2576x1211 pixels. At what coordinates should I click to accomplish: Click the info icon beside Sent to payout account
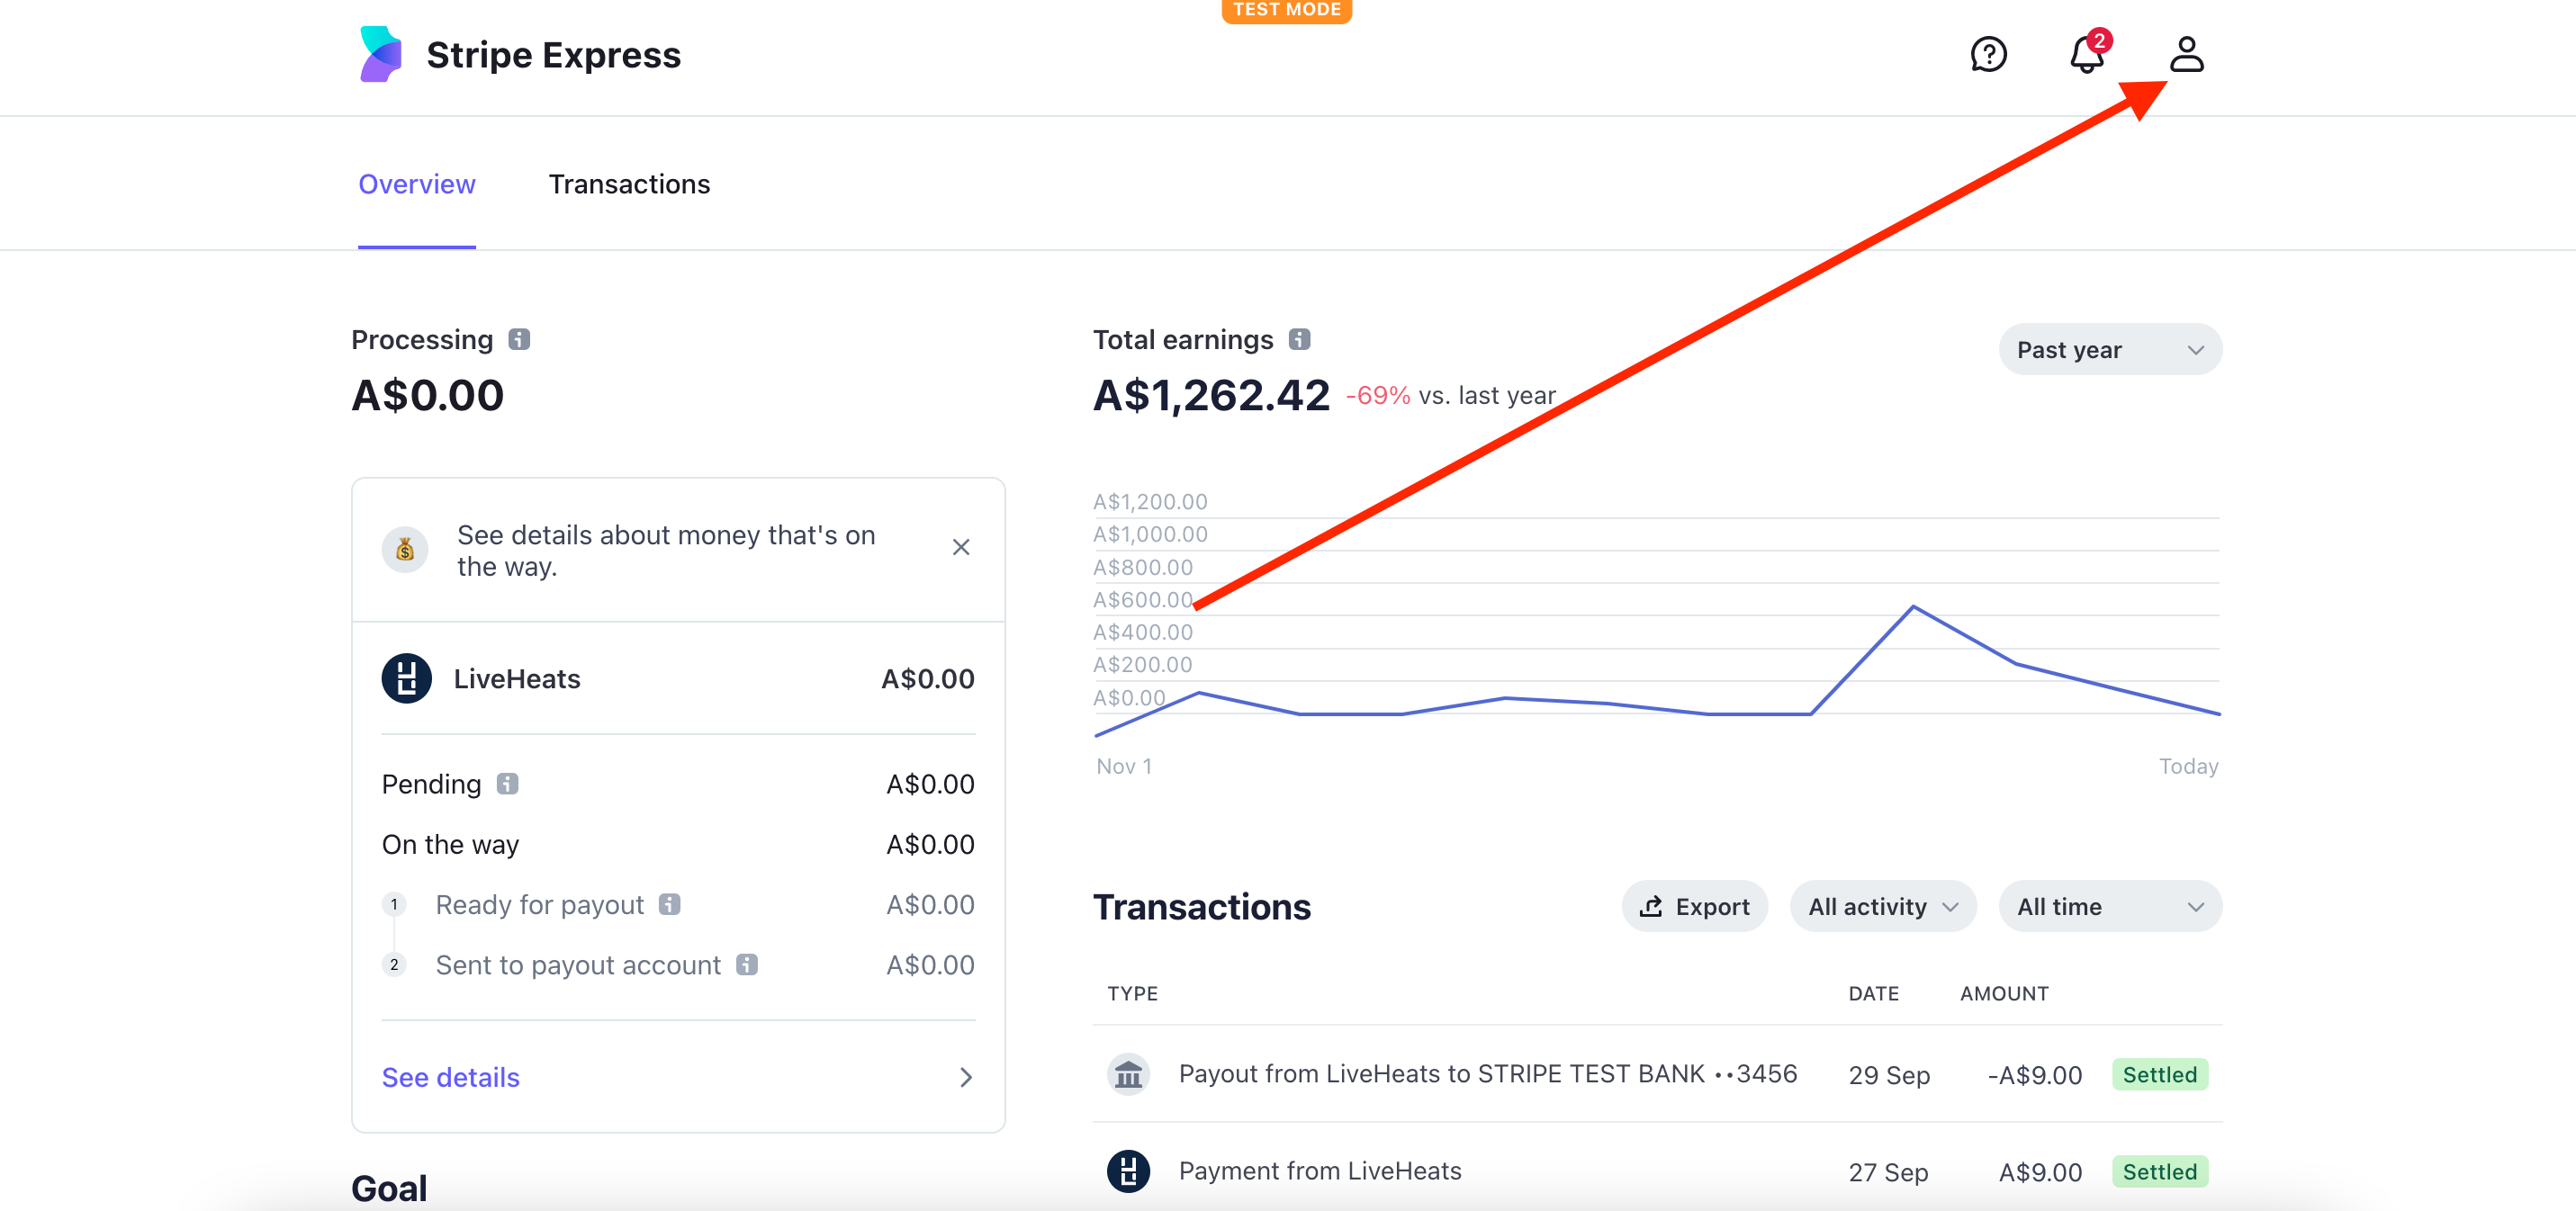tap(747, 964)
